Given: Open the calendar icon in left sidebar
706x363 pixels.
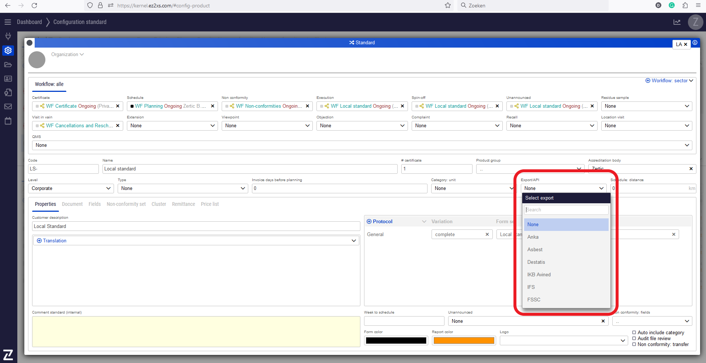Looking at the screenshot, I should [x=8, y=121].
